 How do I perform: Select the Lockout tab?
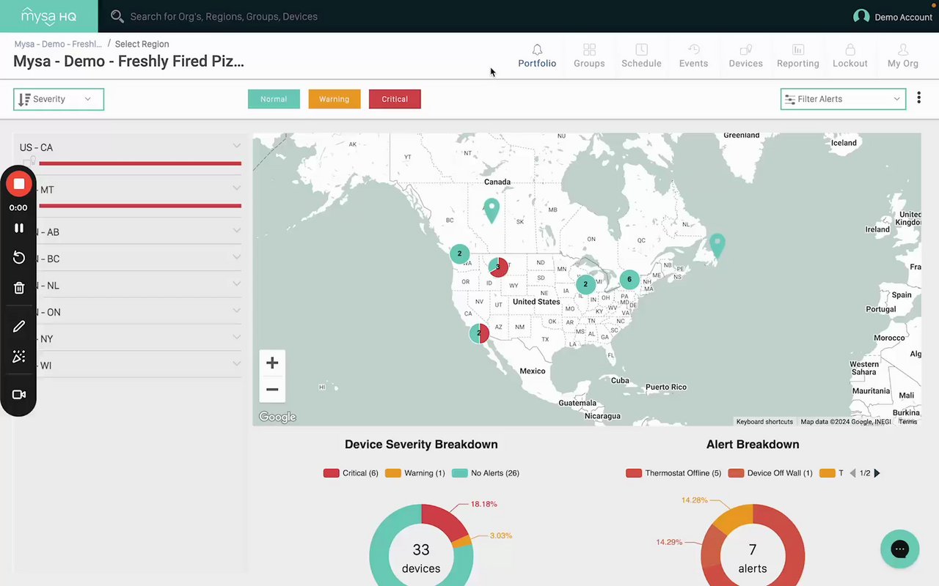coord(850,56)
